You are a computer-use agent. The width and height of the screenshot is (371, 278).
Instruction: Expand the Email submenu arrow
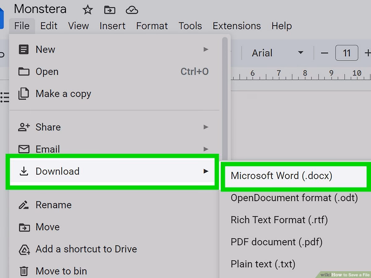[206, 149]
